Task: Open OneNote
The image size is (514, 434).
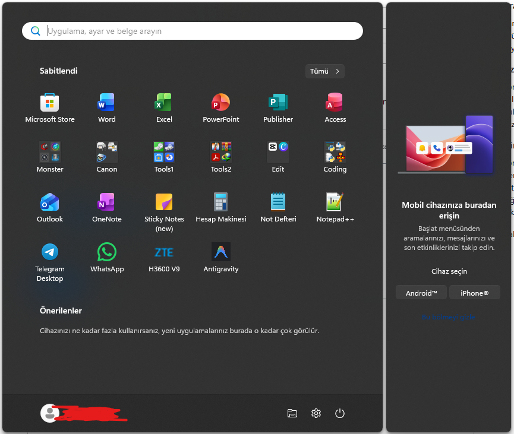Action: click(107, 208)
